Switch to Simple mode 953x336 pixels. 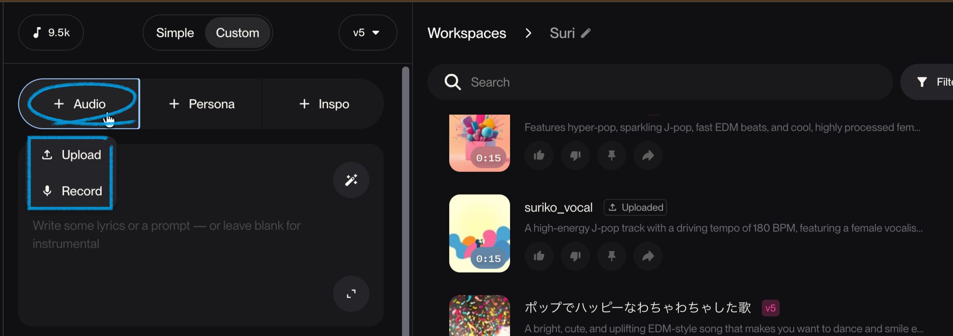175,33
